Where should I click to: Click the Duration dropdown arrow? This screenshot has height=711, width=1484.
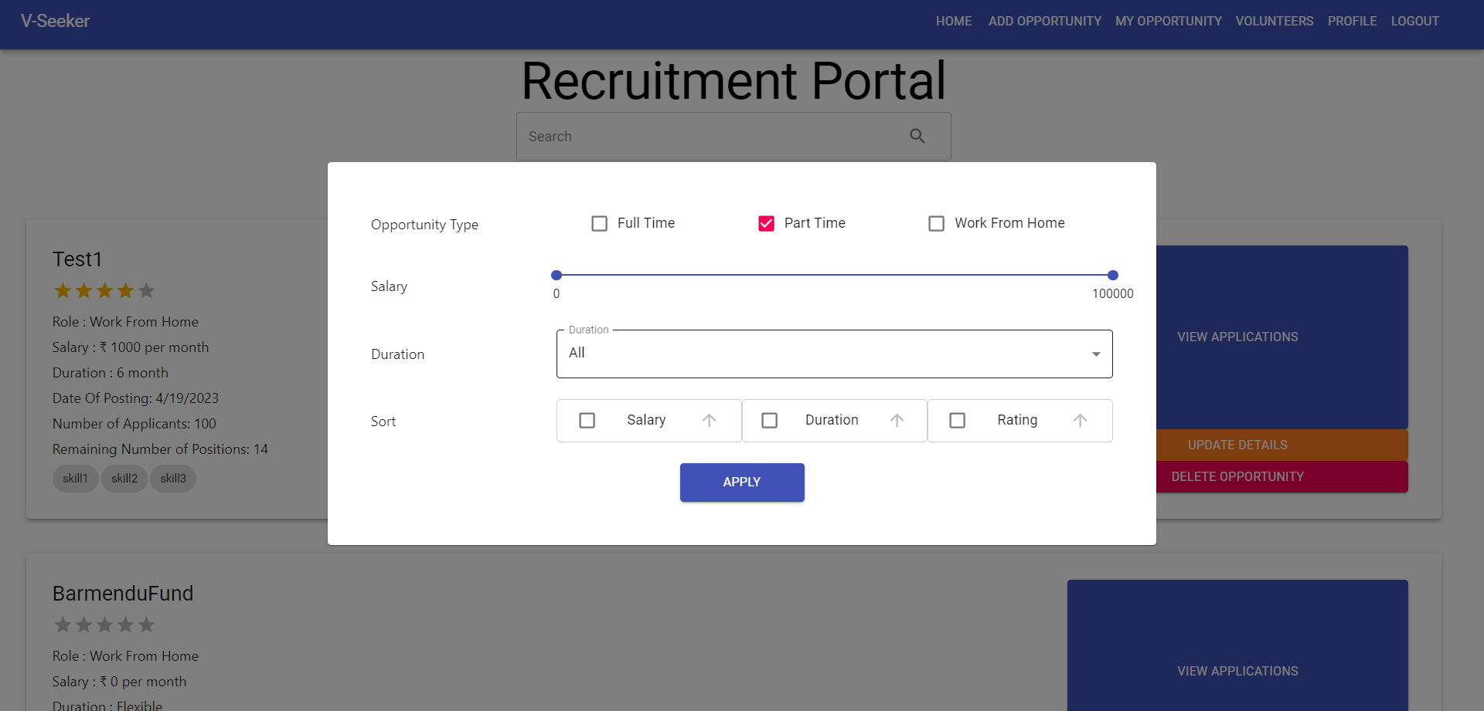[x=1096, y=354]
